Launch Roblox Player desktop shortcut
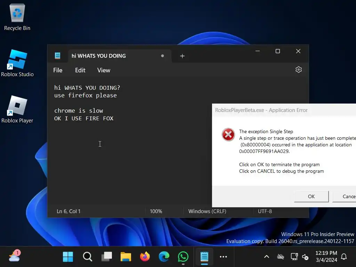This screenshot has height=267, width=356. click(x=17, y=110)
